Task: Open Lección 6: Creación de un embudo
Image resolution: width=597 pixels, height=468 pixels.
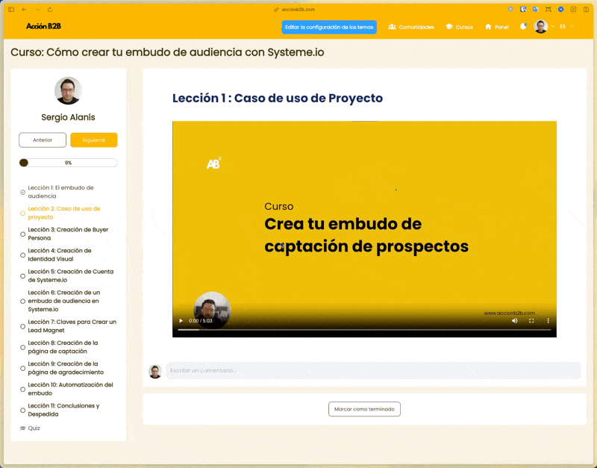Action: (64, 301)
